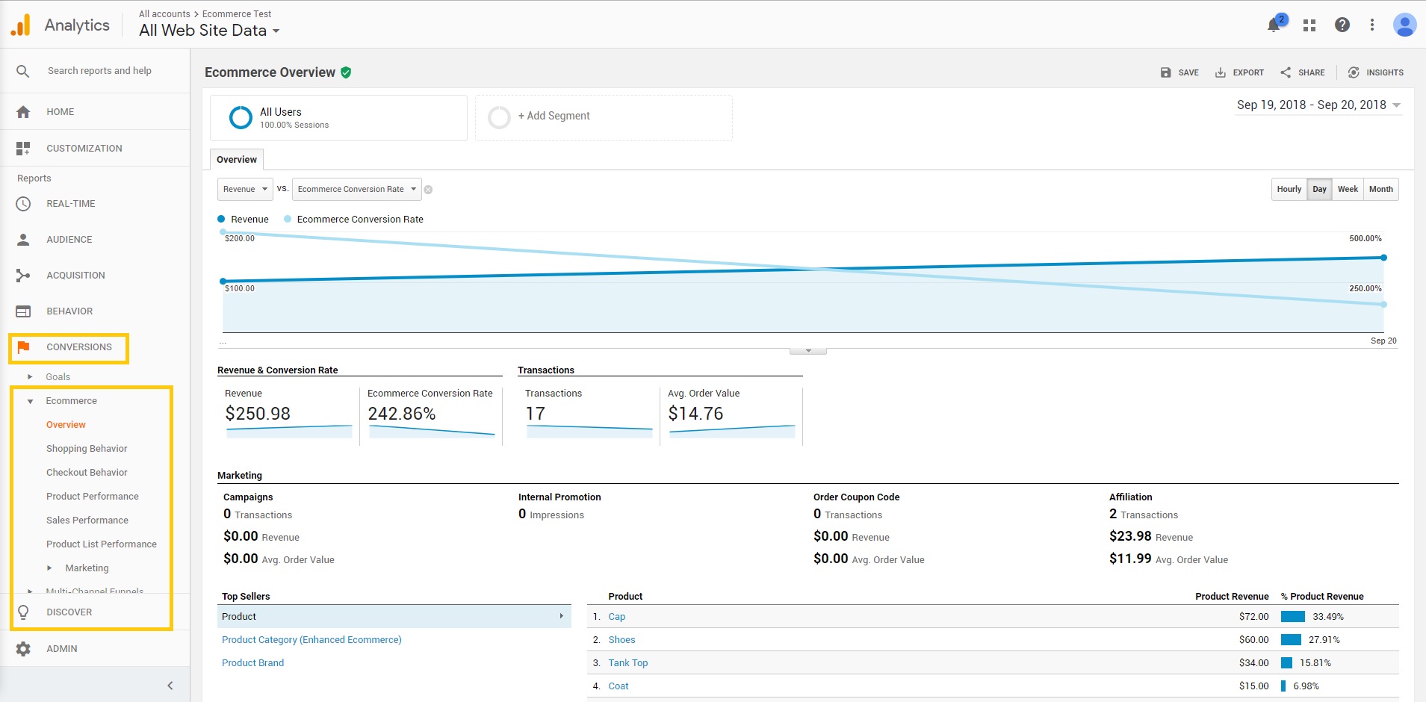This screenshot has height=702, width=1426.
Task: Open the notifications bell
Action: (1274, 25)
